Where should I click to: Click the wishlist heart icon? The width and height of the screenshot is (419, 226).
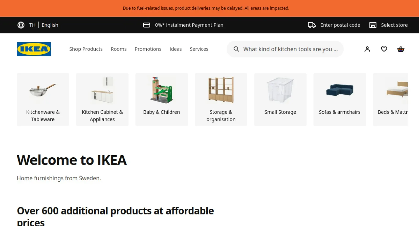(x=384, y=49)
